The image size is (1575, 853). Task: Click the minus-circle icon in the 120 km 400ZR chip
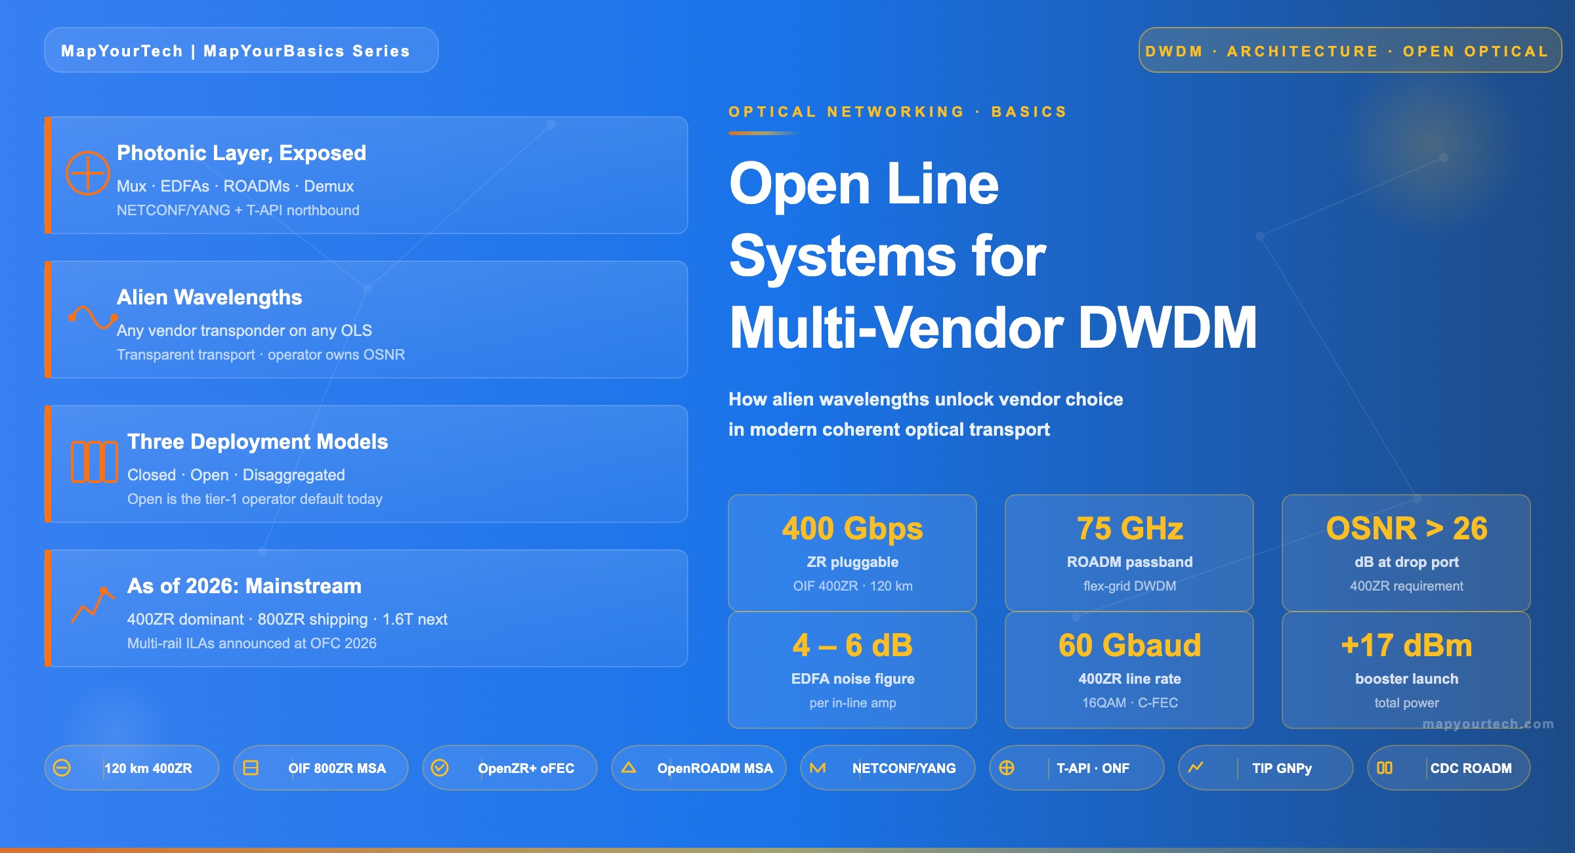tap(62, 768)
